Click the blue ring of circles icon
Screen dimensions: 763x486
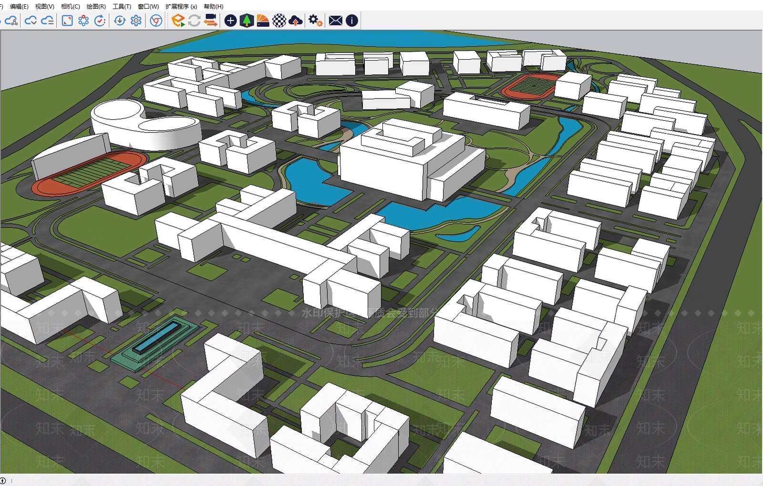point(83,21)
